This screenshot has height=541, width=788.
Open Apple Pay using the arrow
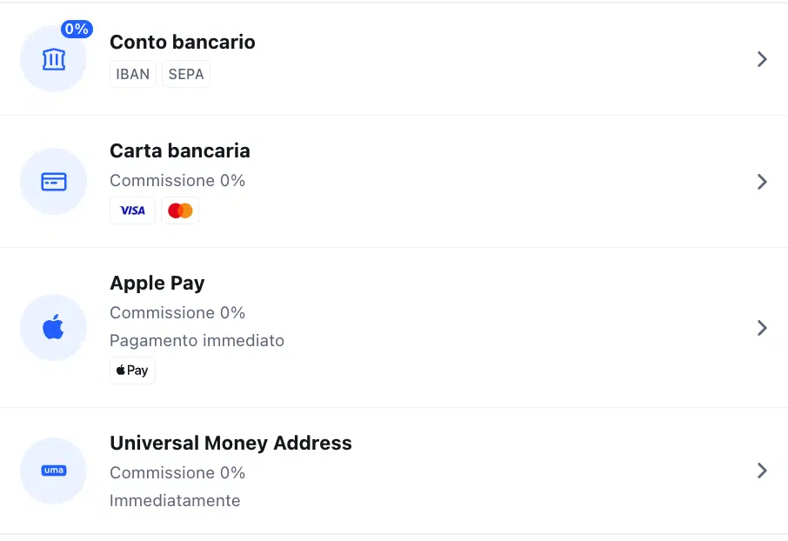[762, 328]
